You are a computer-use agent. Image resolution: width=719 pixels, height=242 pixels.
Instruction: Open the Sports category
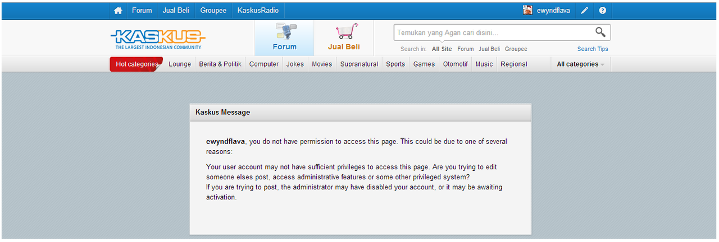[395, 64]
